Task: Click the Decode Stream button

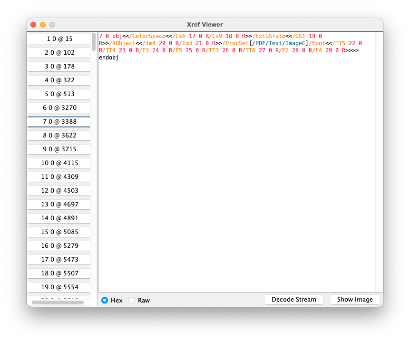Action: tap(293, 300)
